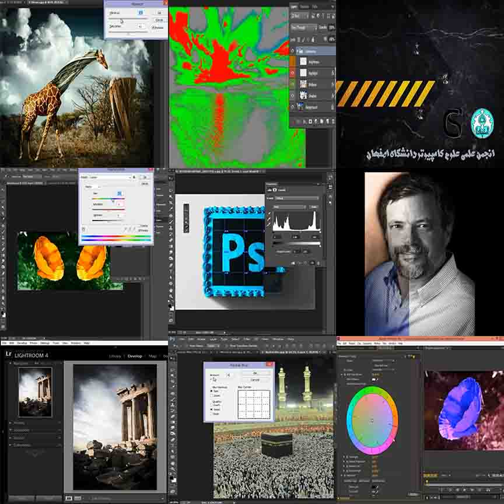Toggle visibility eye of the Background layer
This screenshot has height=504, width=504.
click(x=293, y=107)
